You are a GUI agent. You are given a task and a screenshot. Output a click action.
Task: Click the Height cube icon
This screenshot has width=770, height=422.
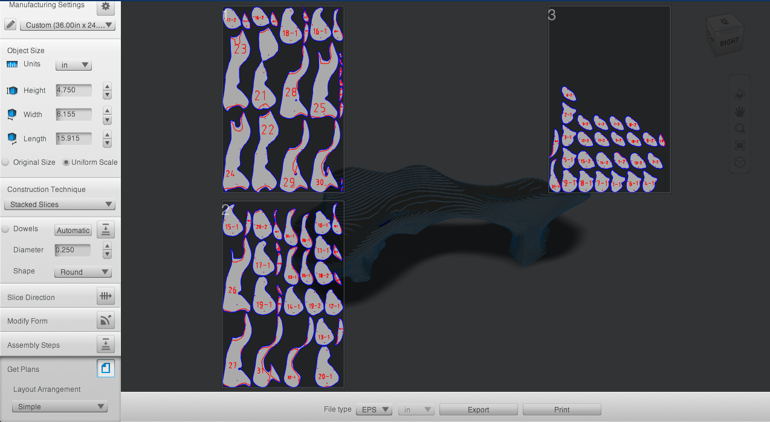pyautogui.click(x=12, y=91)
